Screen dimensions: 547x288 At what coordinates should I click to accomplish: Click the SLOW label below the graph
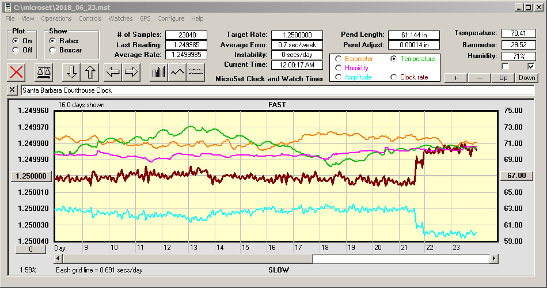tap(278, 270)
